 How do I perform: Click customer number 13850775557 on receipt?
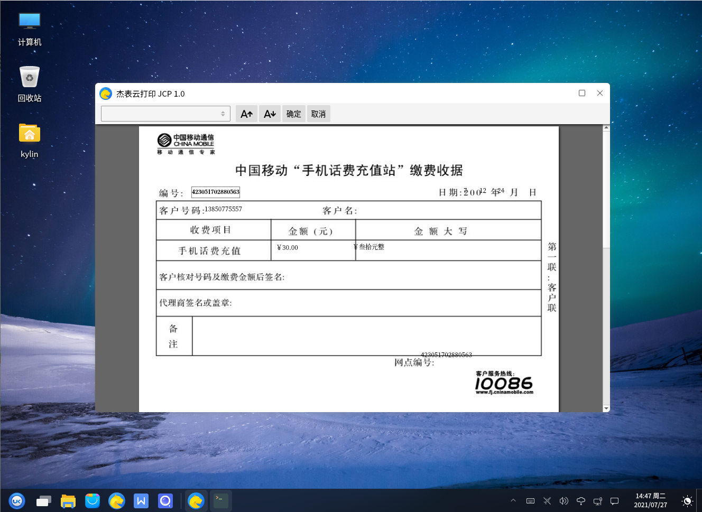223,209
